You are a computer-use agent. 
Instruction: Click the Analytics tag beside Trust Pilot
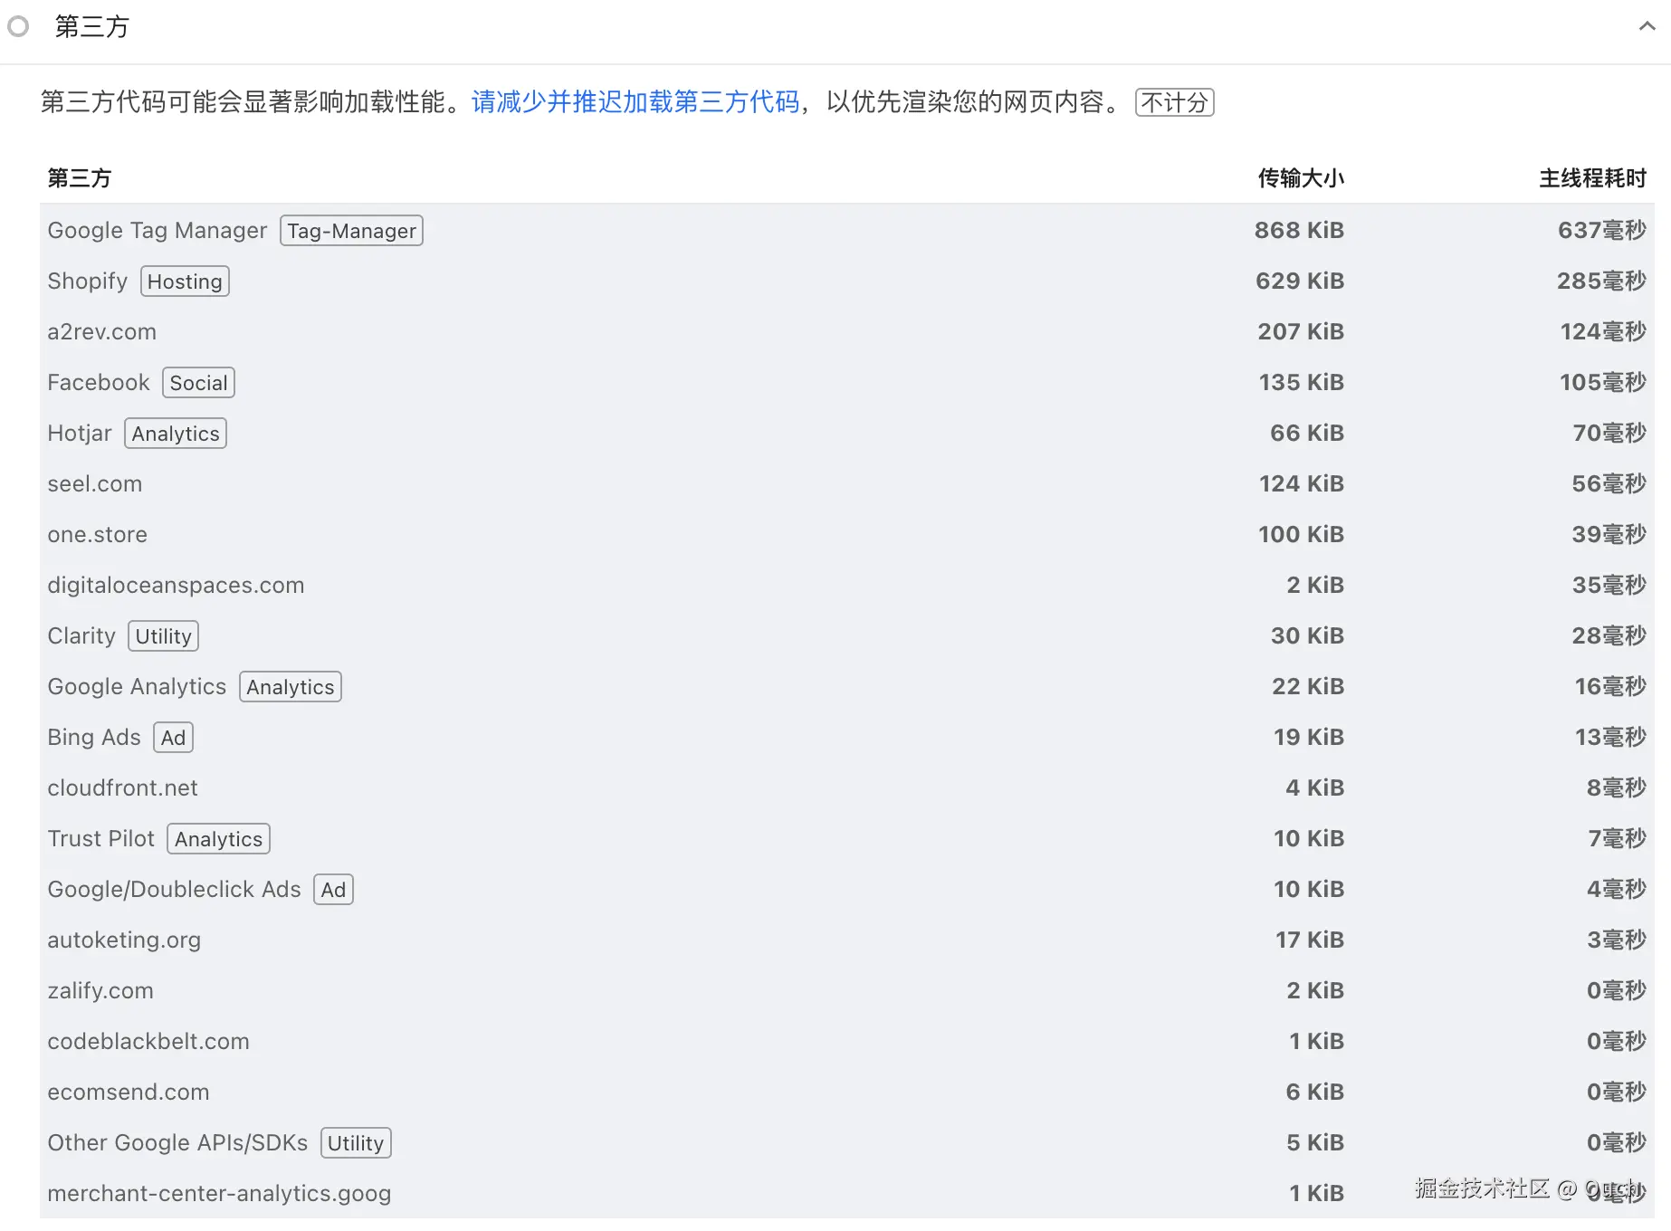[219, 839]
